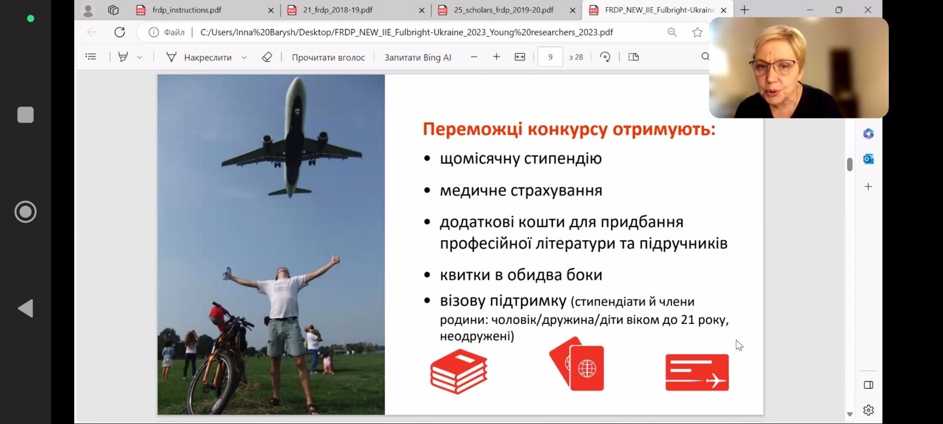Select the highlight marker tool

[123, 57]
